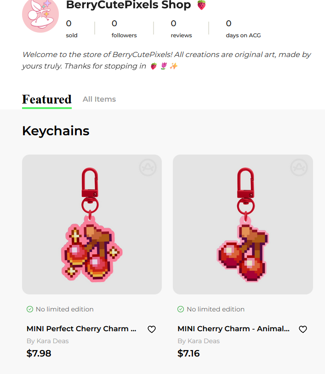Viewport: 325px width, 374px height.
Task: Click the BerryCutePixels Shop name heading
Action: click(x=129, y=6)
